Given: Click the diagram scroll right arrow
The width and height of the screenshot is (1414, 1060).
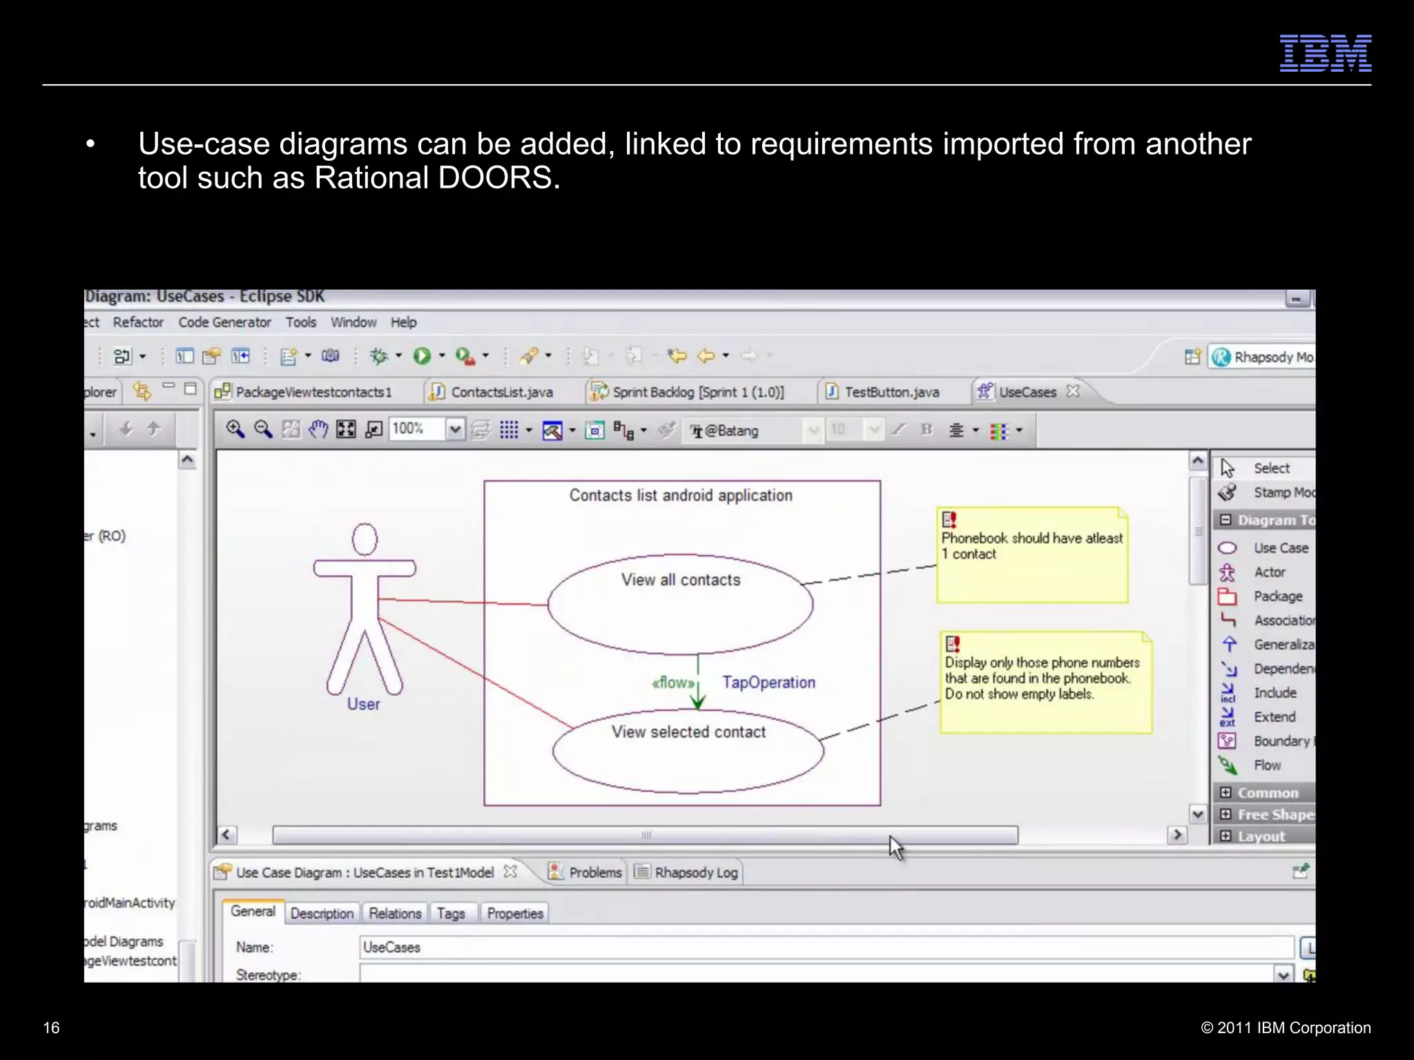Looking at the screenshot, I should [x=1177, y=835].
